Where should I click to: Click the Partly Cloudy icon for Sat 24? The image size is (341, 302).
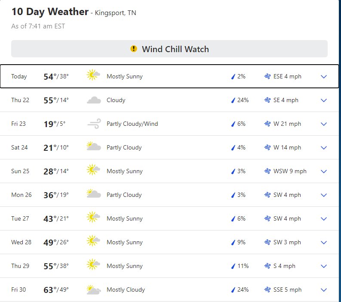tap(94, 146)
